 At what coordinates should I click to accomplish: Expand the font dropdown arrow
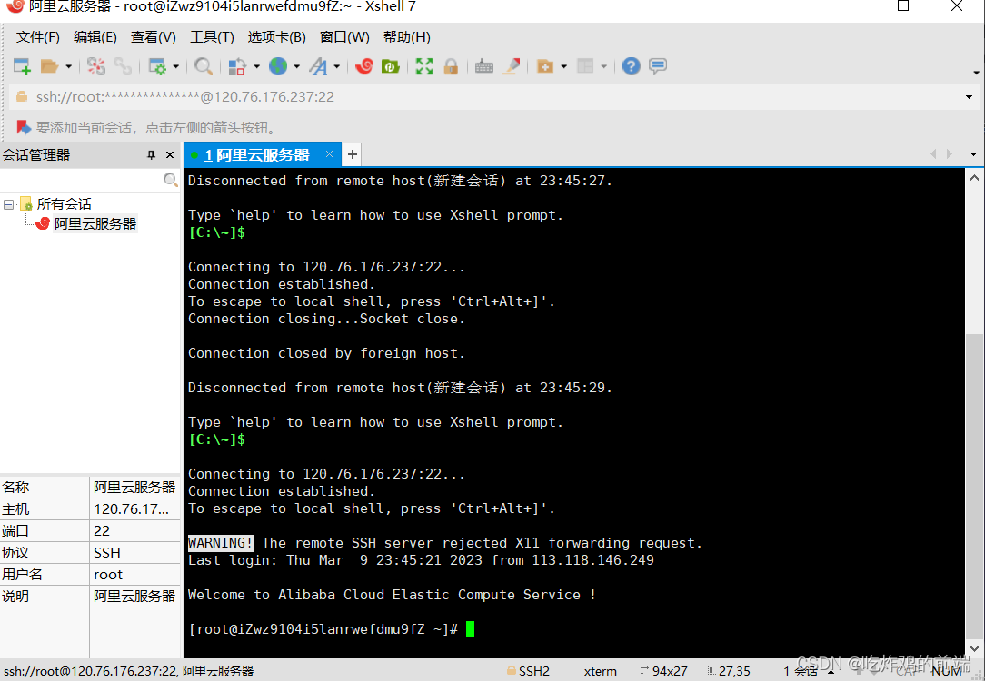337,66
